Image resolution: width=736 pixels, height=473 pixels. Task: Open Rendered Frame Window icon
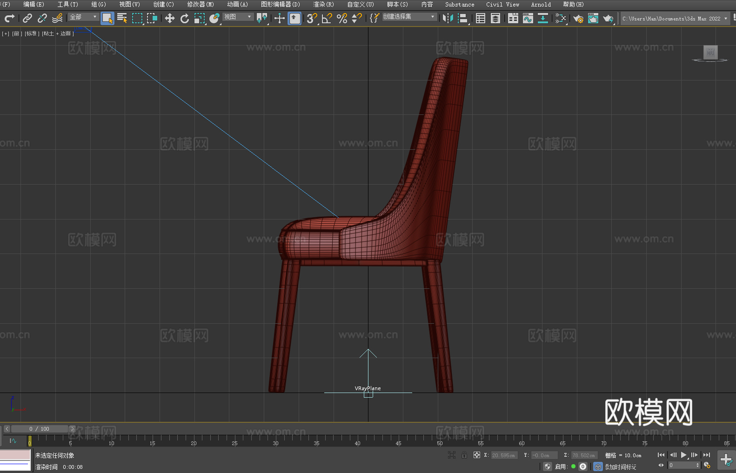(x=593, y=18)
